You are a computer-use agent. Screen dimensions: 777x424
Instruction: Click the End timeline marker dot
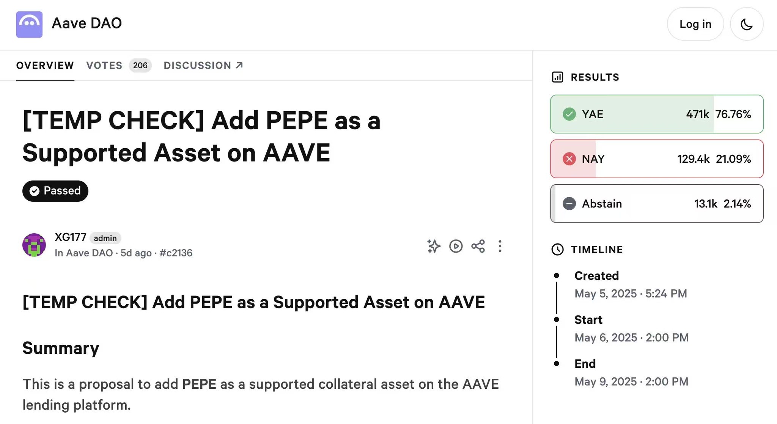(557, 364)
